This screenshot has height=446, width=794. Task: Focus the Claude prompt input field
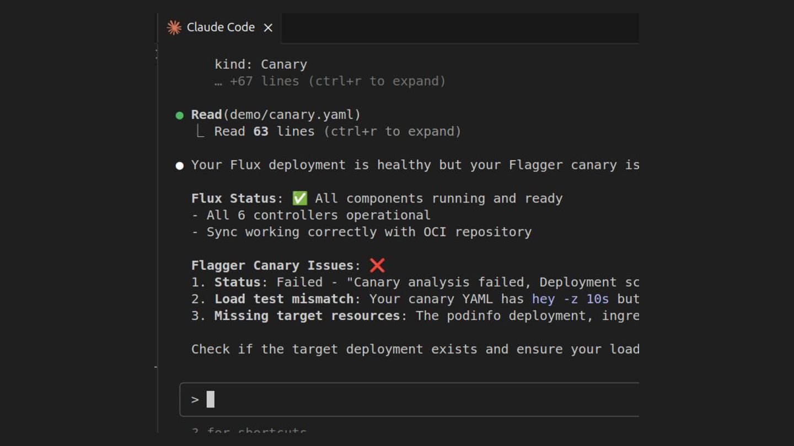pos(409,400)
